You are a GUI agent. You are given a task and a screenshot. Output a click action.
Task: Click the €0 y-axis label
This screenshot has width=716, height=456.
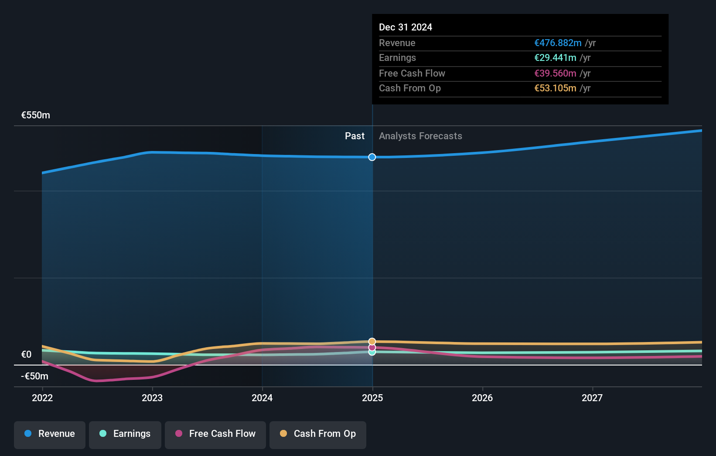[x=27, y=355]
